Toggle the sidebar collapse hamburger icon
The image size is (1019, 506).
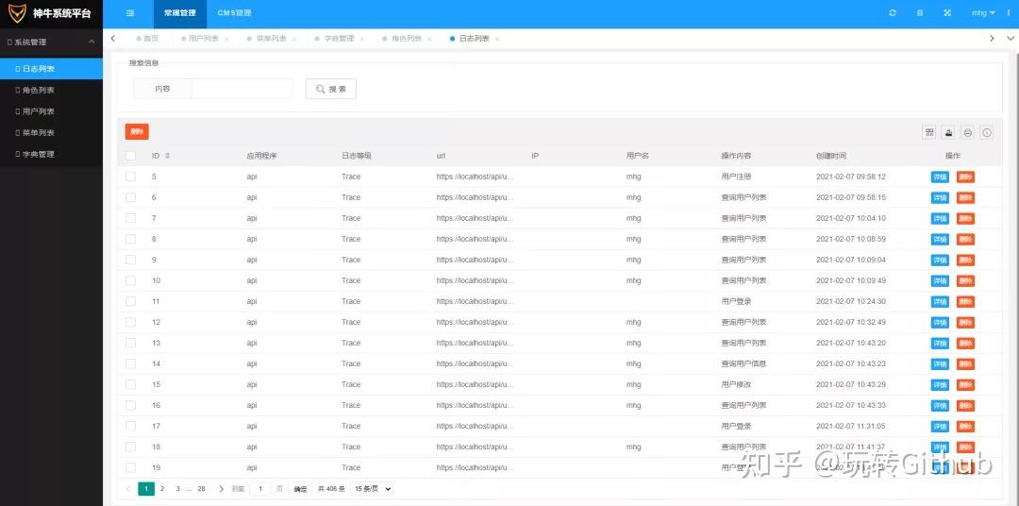[130, 13]
